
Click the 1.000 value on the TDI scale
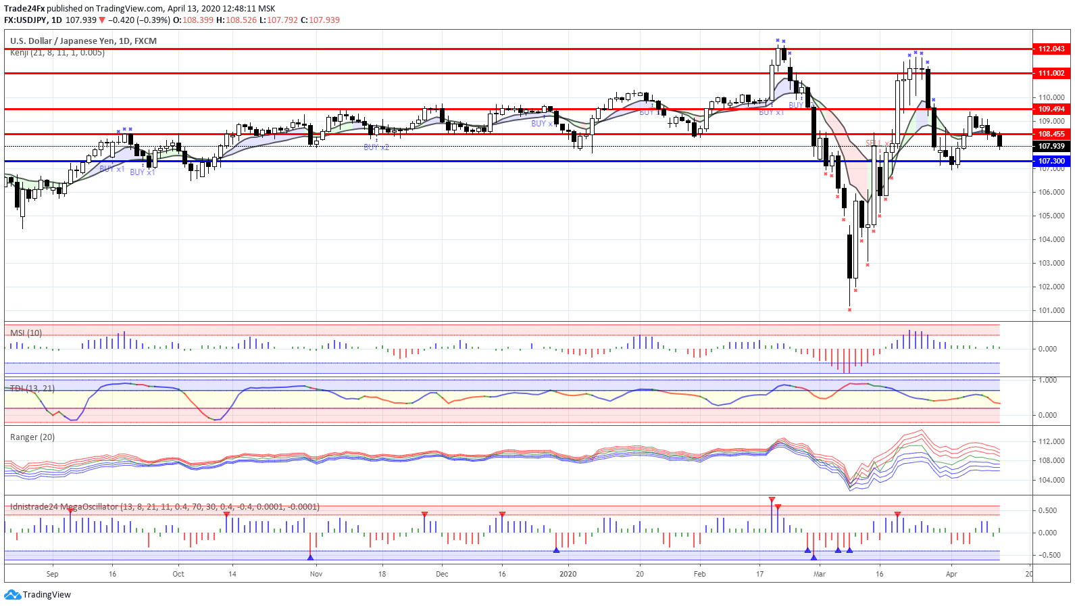click(1048, 381)
